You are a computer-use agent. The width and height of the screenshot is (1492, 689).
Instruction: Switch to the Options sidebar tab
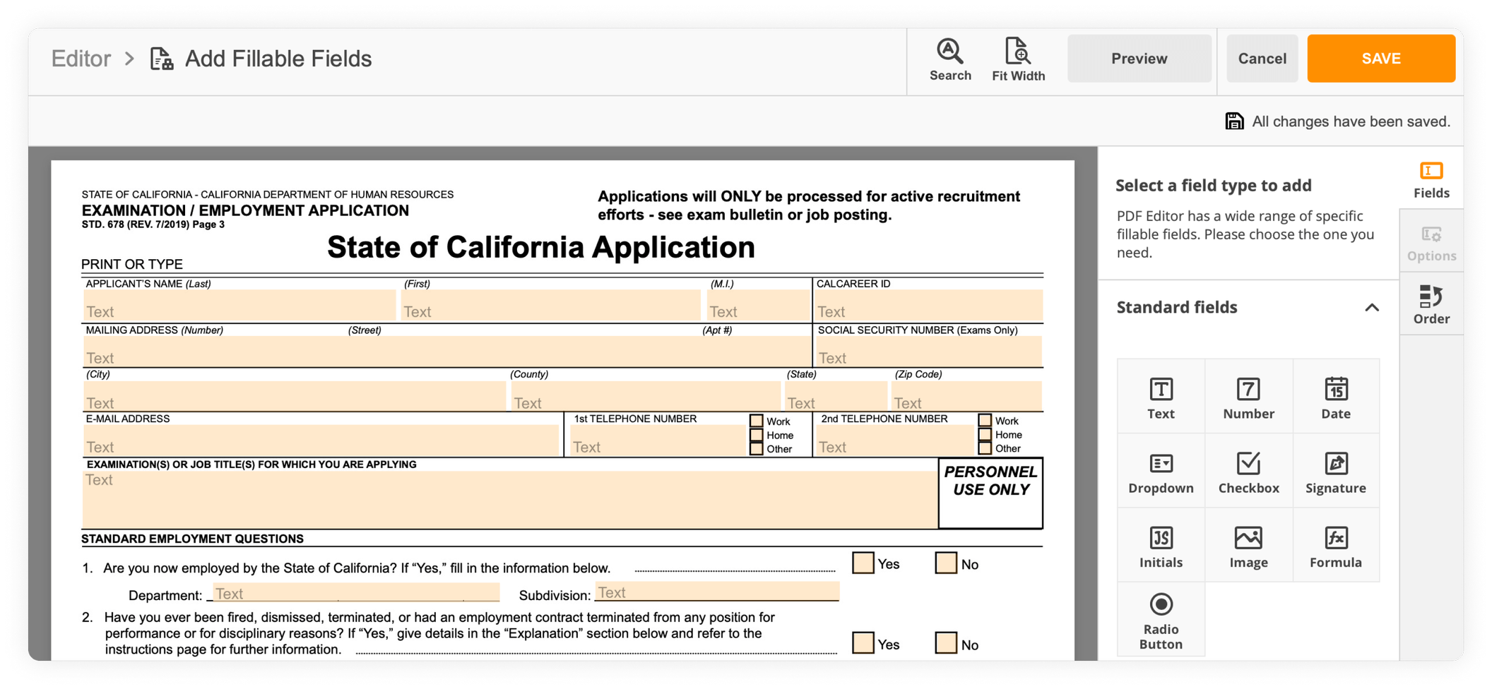click(1431, 242)
